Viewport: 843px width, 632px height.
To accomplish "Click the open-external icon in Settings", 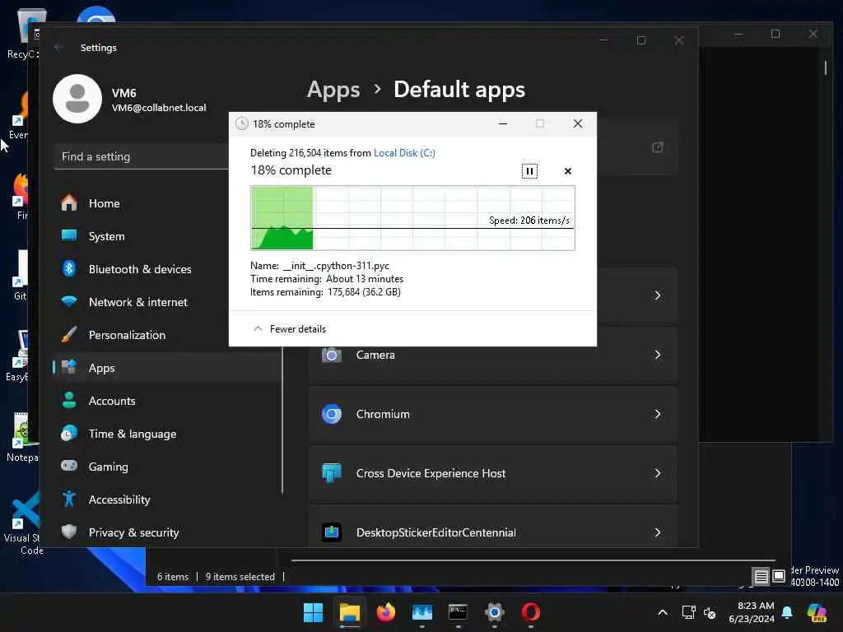I will point(658,147).
